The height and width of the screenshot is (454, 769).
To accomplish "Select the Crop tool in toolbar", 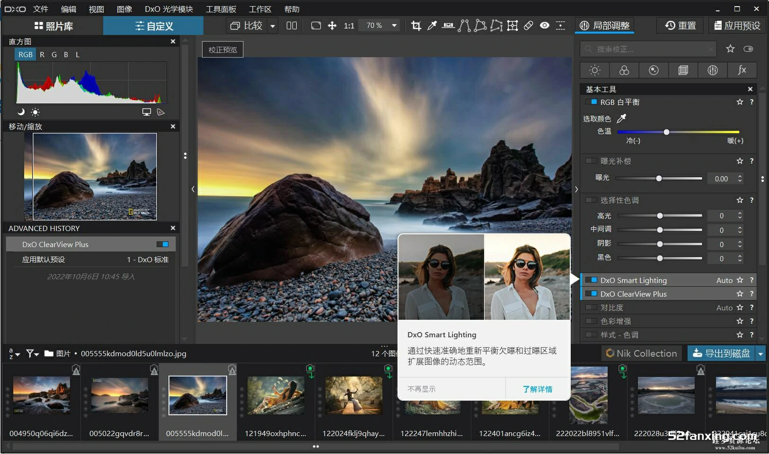I will (416, 26).
